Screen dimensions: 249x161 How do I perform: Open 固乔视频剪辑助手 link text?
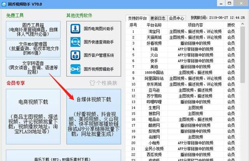(99, 69)
